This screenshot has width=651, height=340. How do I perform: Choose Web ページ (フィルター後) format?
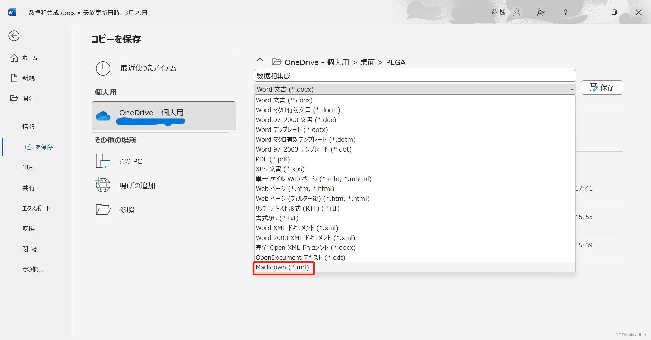tap(415, 198)
